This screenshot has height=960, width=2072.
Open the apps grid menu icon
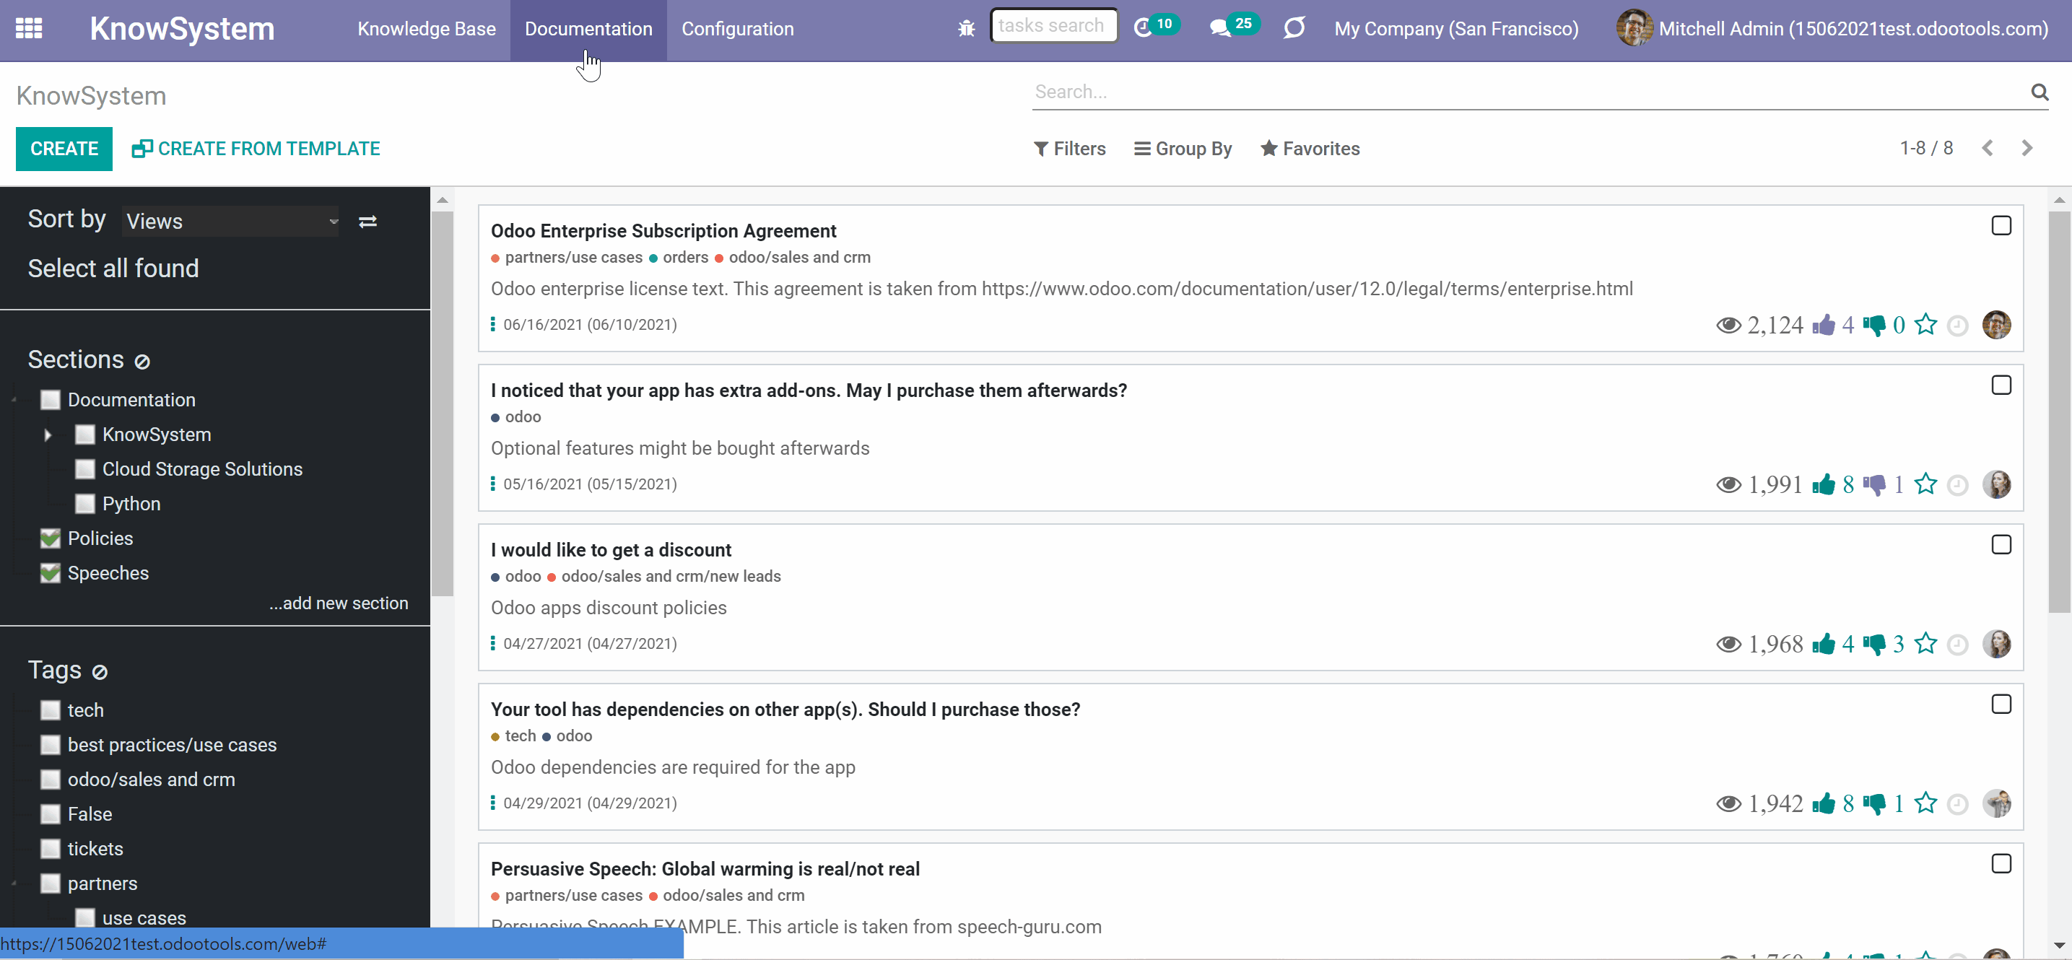tap(29, 29)
